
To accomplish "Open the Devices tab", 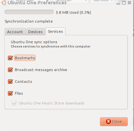I will [x=35, y=32].
